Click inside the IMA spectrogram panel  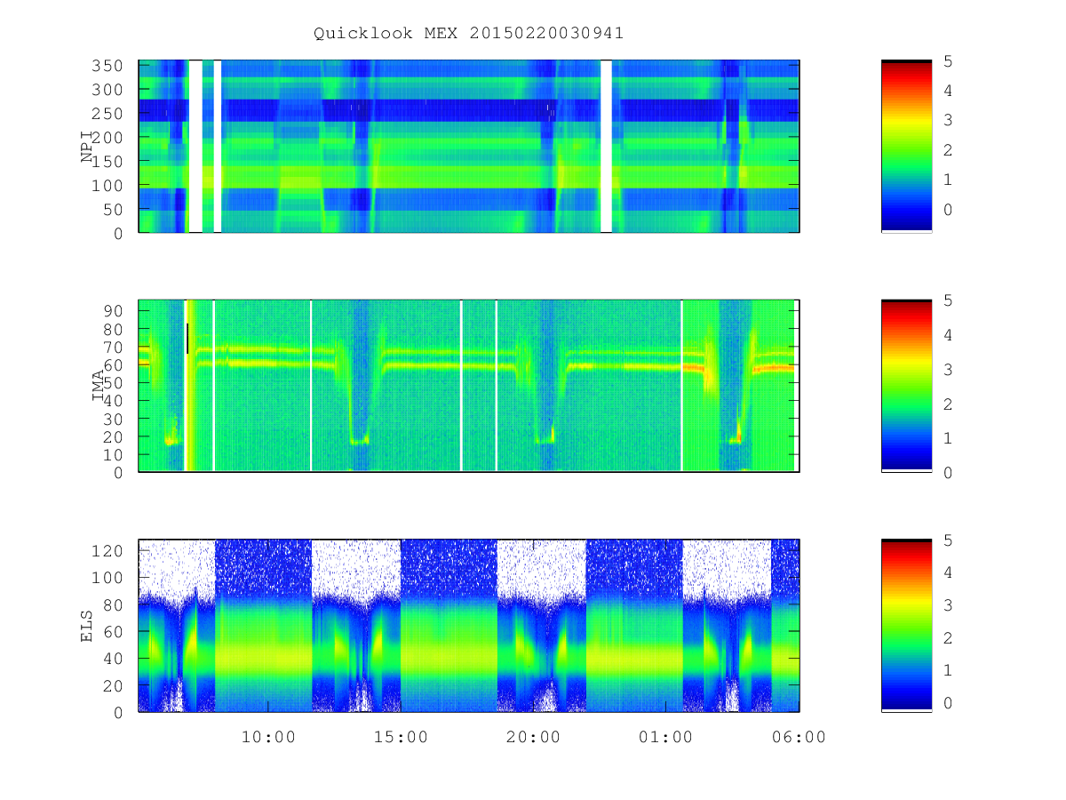(x=469, y=386)
